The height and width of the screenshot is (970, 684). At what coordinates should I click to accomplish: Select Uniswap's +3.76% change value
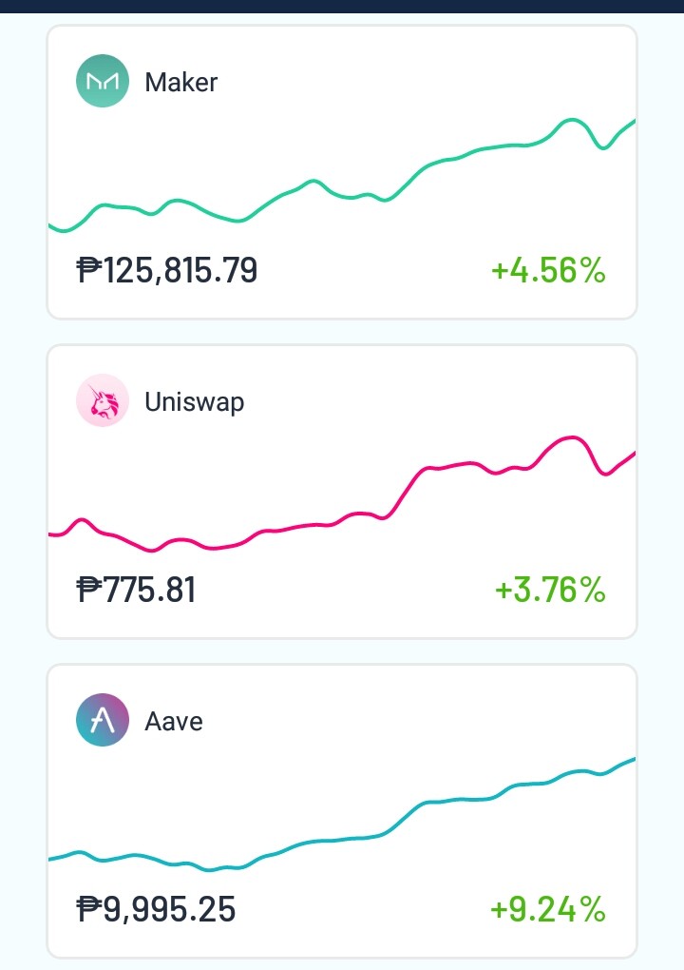550,590
